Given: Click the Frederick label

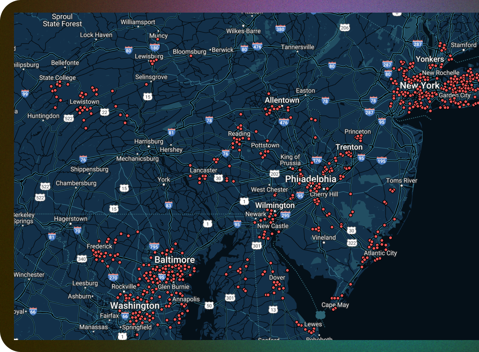Looking at the screenshot, I should click(99, 246).
